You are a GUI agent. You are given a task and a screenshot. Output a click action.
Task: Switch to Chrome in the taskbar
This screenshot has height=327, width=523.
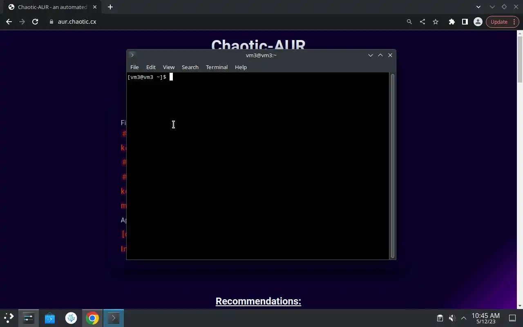[x=92, y=318]
